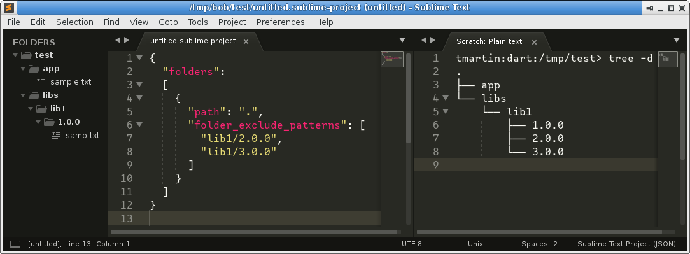Open the View menu
This screenshot has height=254, width=690.
(x=139, y=22)
